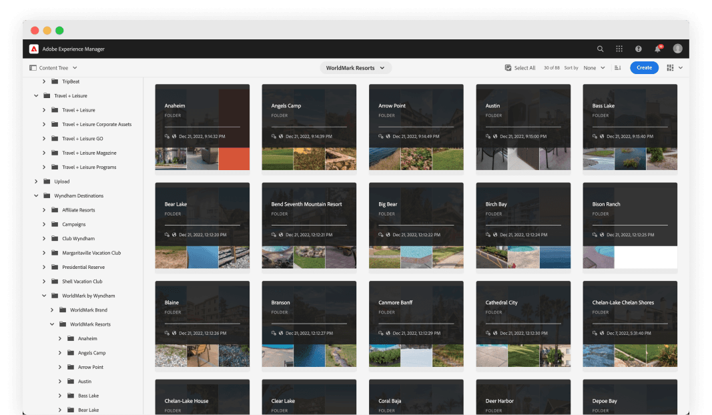Click the status icon on Bison Ranch card
Viewport: 712px width, 415px height.
point(595,235)
